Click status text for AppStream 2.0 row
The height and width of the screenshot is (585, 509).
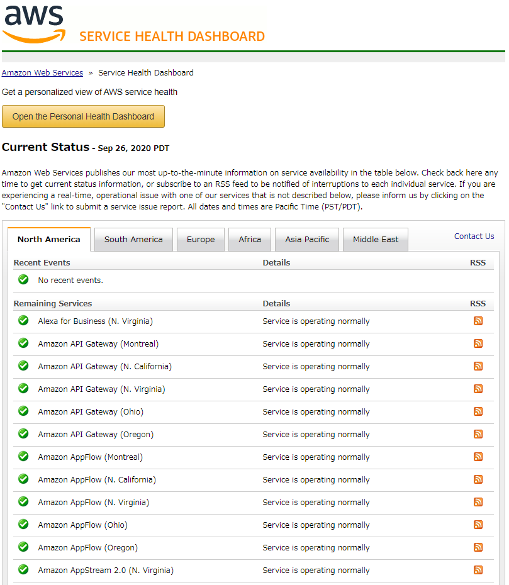click(316, 571)
